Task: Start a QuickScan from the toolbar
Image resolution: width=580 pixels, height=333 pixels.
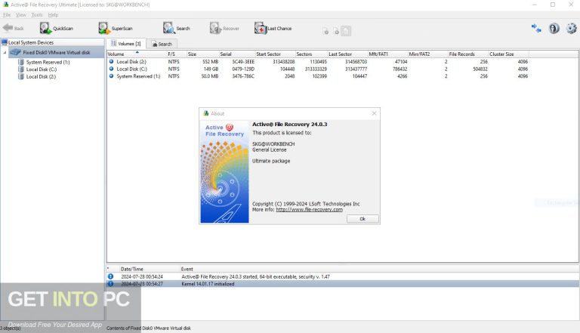Action: coord(57,28)
